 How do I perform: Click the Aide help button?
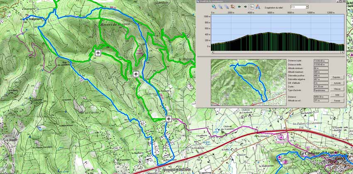click(337, 95)
